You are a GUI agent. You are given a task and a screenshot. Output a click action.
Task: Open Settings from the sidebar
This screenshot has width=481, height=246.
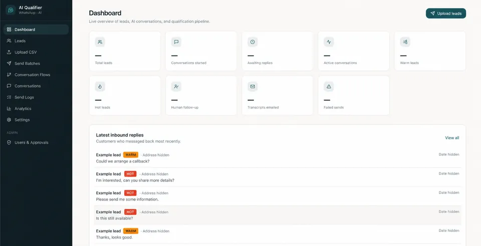tap(36, 120)
